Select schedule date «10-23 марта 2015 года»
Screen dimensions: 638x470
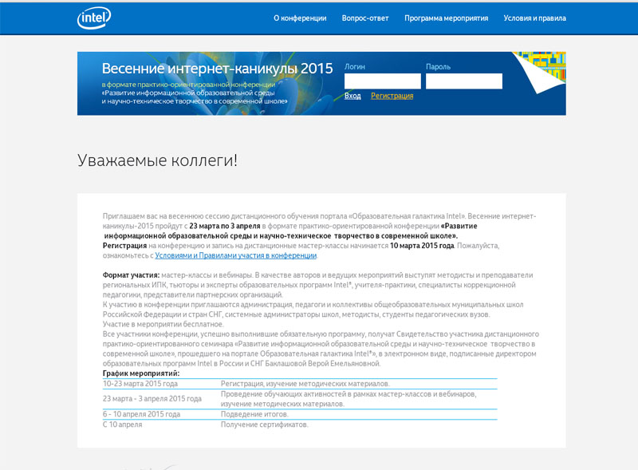[140, 384]
